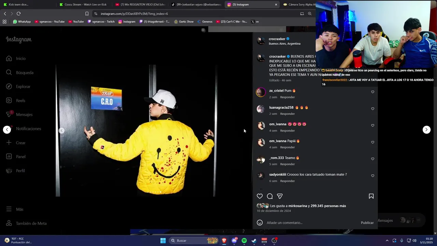
Task: Open mirkosarina from the likes line
Action: (x=298, y=206)
